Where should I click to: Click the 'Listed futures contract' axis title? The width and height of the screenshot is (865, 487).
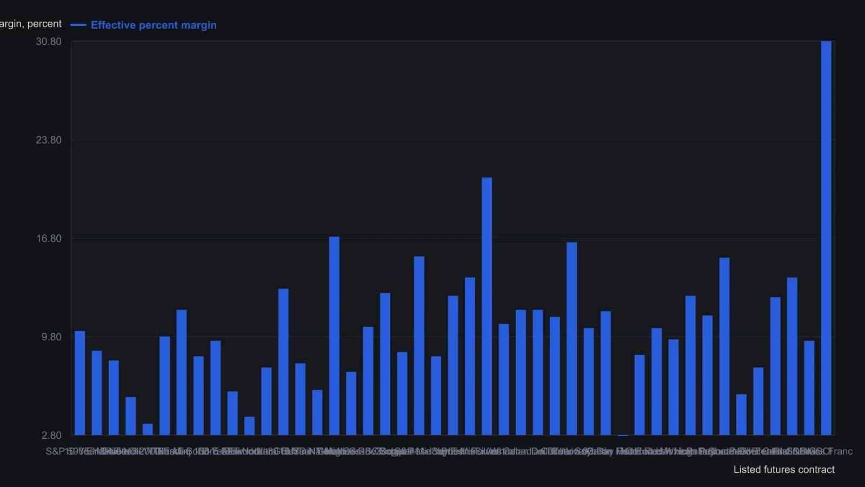pyautogui.click(x=784, y=470)
